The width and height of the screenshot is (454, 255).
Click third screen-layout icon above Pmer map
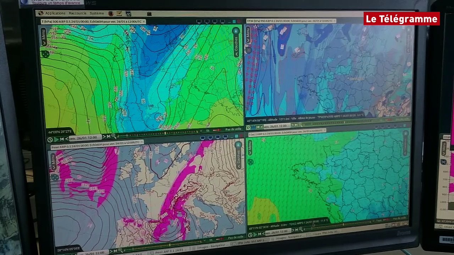(218, 137)
